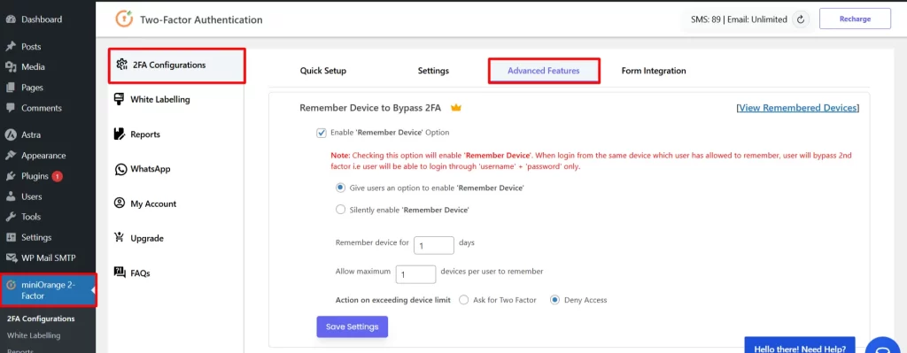Click the premium crown icon

(x=455, y=107)
